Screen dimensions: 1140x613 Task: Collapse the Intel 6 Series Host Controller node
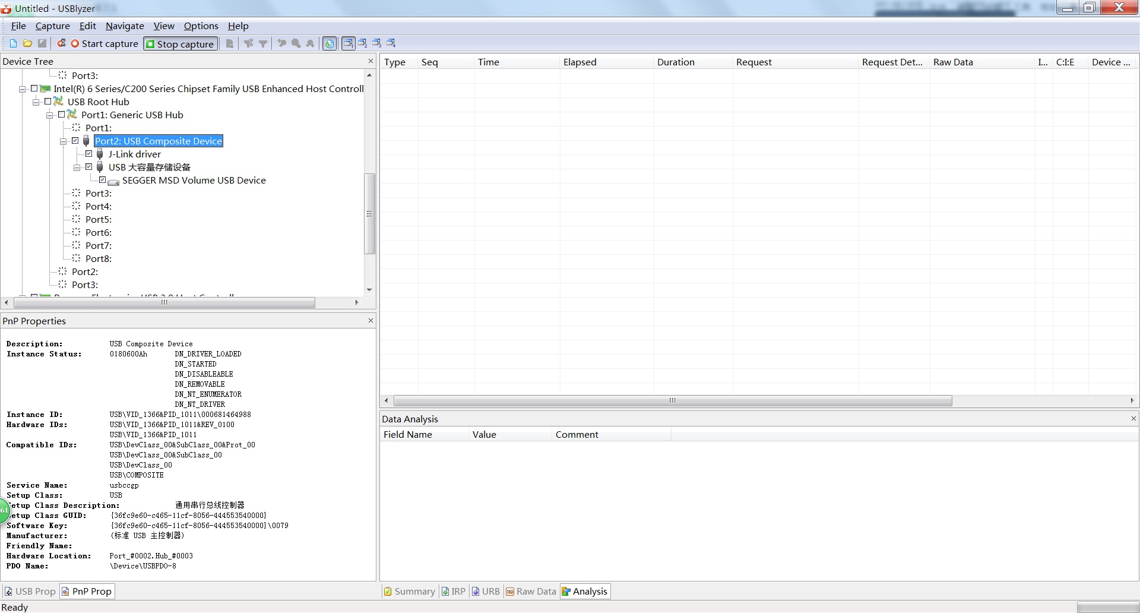click(23, 89)
